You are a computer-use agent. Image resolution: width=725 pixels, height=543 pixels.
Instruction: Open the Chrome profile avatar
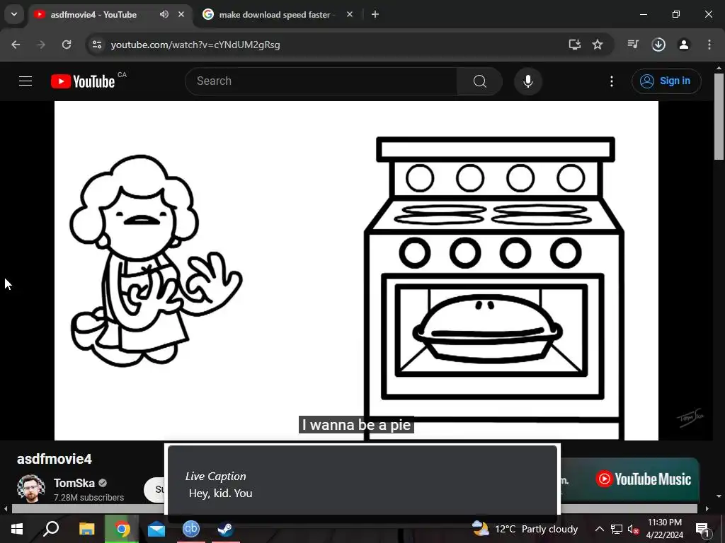pos(684,45)
